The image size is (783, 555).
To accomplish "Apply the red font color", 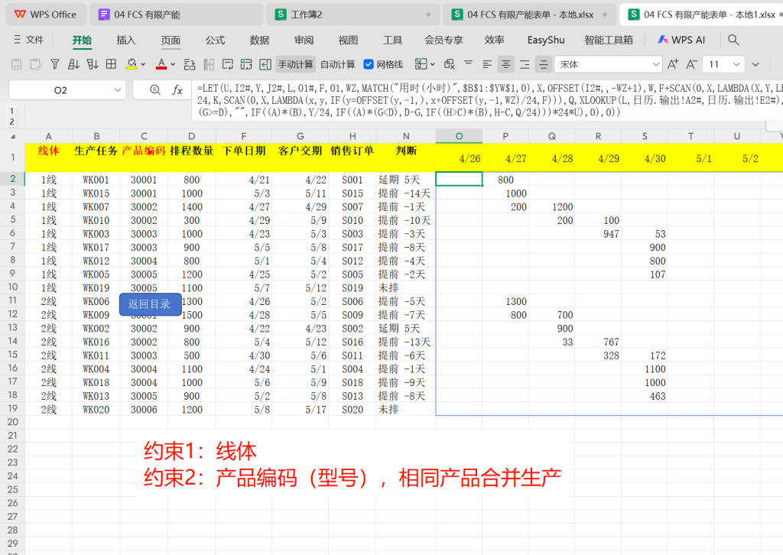I will (x=161, y=64).
